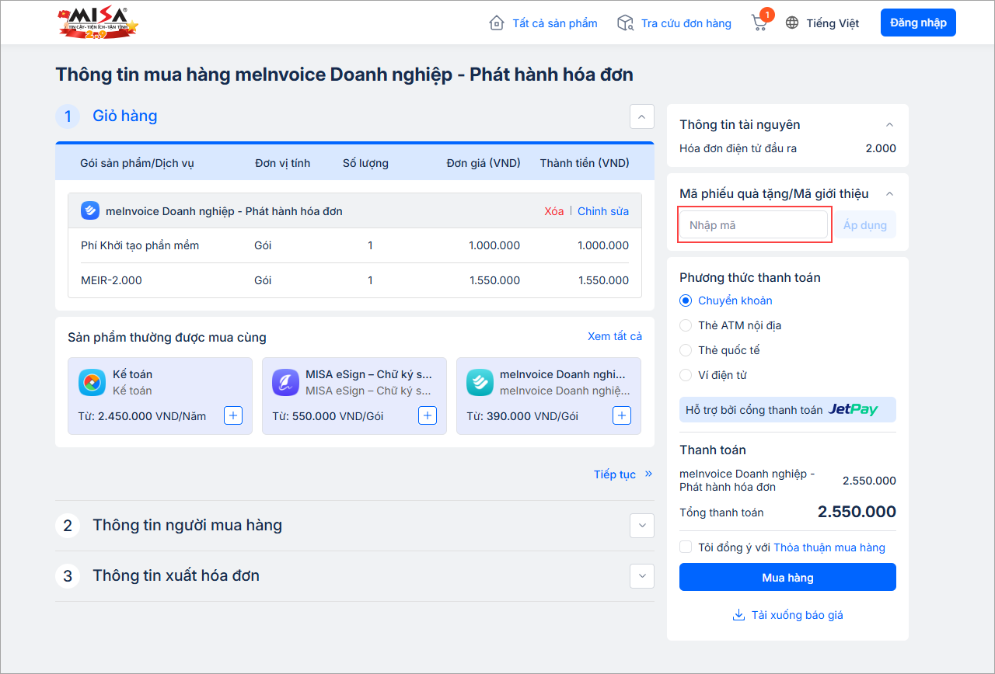This screenshot has width=995, height=674.
Task: Check the Tôi đồng ý agreement checkbox
Action: point(686,547)
